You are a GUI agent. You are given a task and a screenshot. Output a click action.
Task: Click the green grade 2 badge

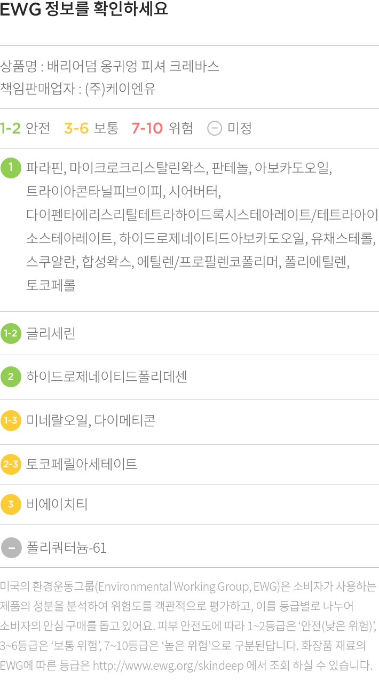coord(11,378)
